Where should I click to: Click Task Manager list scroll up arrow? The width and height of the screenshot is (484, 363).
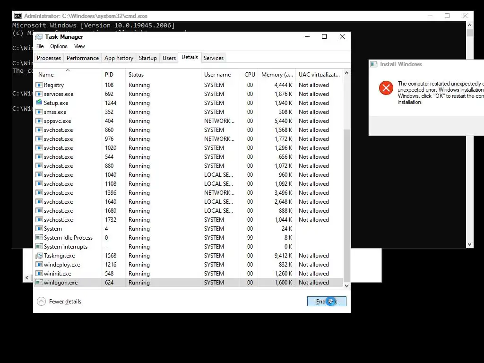[346, 73]
